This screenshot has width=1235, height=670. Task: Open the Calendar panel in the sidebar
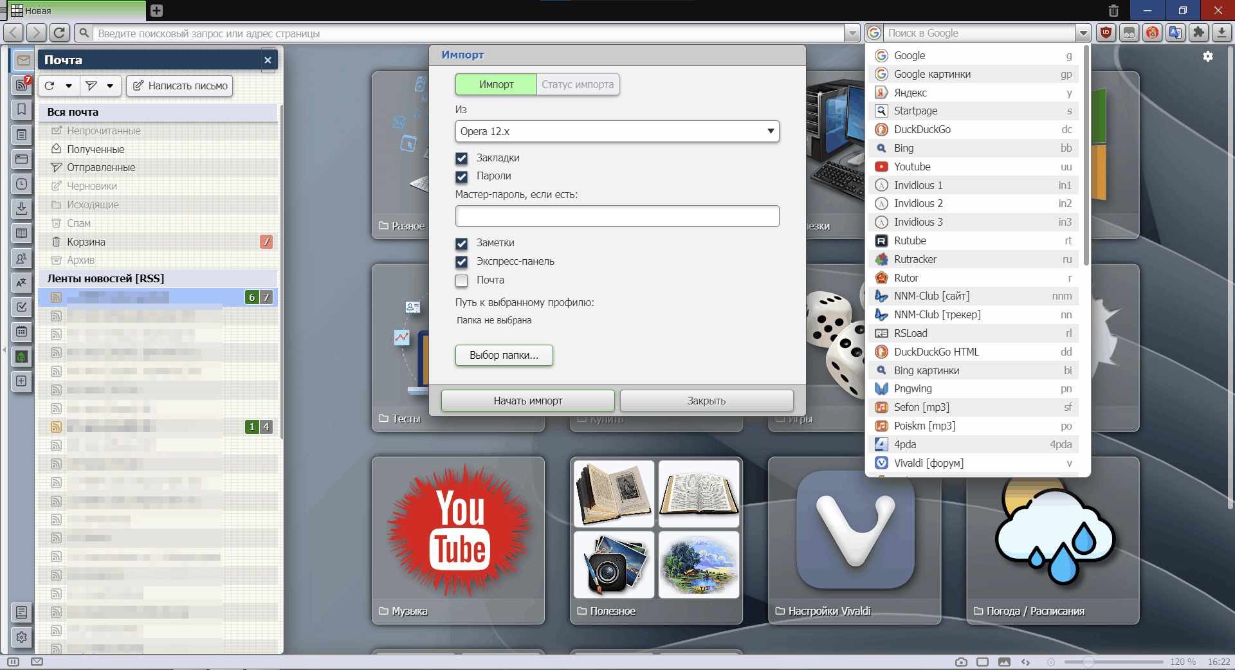click(22, 332)
